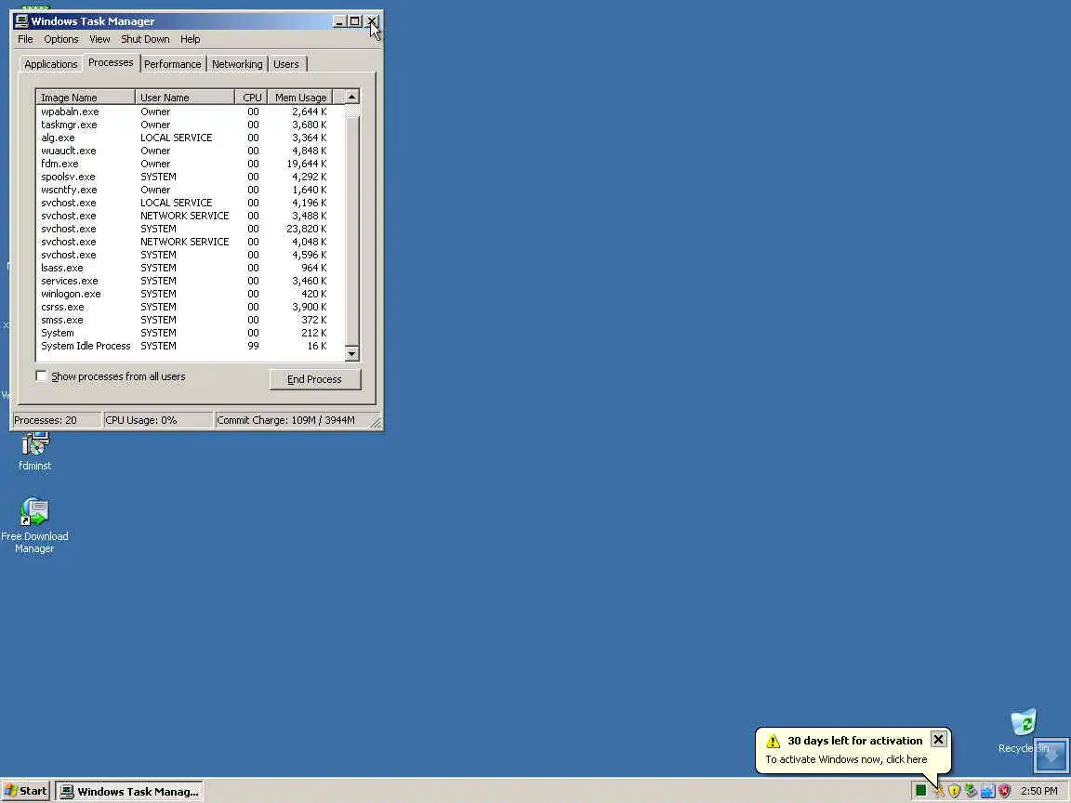The width and height of the screenshot is (1071, 803).
Task: Open the fdminst desktop icon
Action: pyautogui.click(x=34, y=451)
